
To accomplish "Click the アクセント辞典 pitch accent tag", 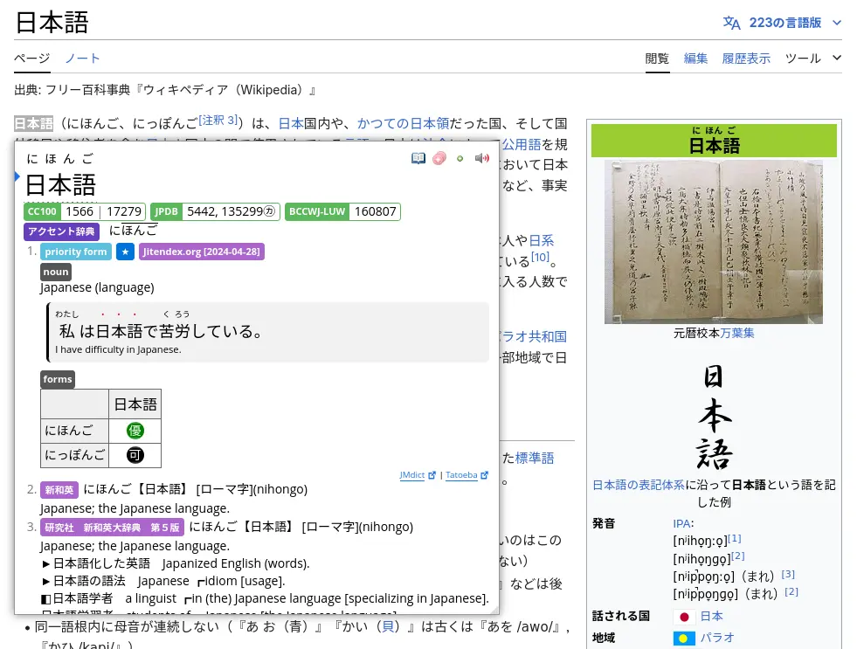I will 61,231.
